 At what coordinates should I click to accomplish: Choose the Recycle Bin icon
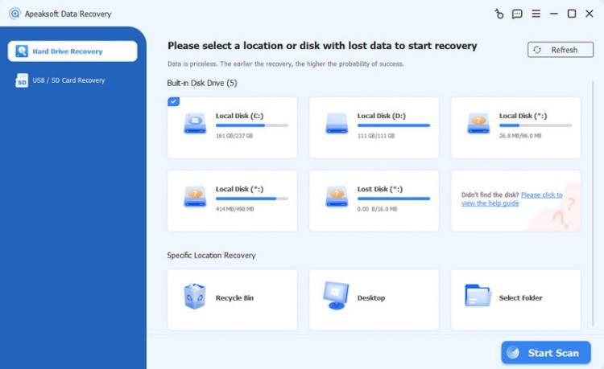tap(195, 297)
